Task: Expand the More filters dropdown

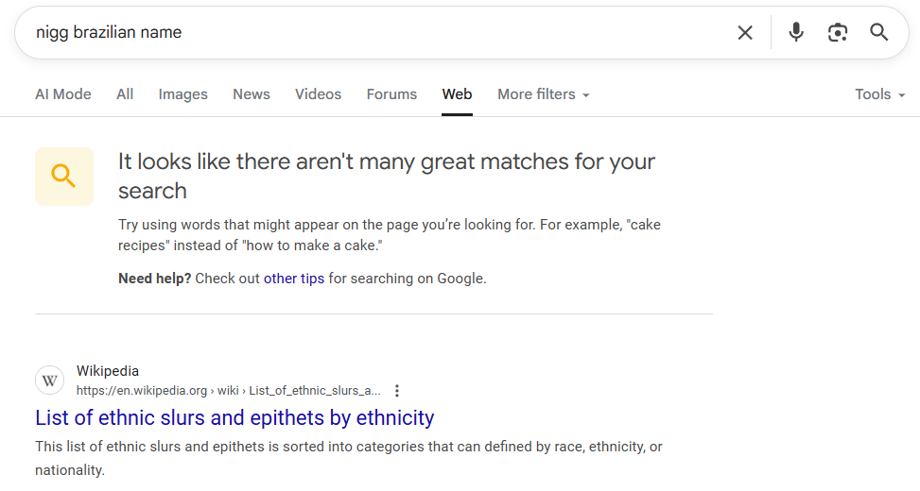Action: click(544, 94)
